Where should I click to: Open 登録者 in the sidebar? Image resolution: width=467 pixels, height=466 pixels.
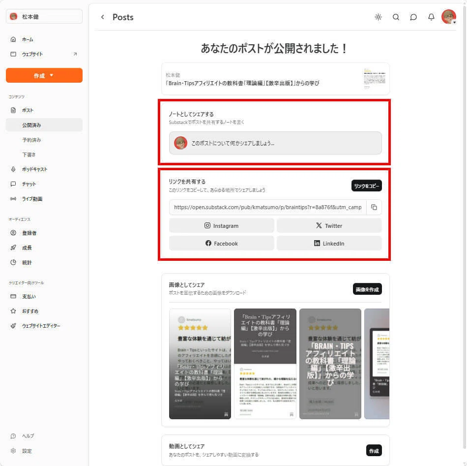click(44, 233)
